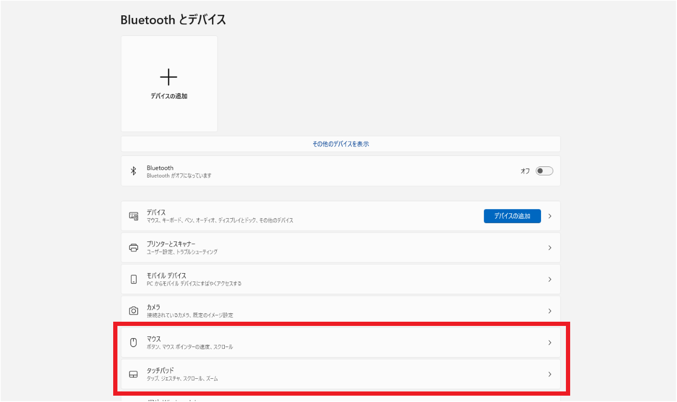
Task: Select the マウス row title
Action: pos(154,339)
